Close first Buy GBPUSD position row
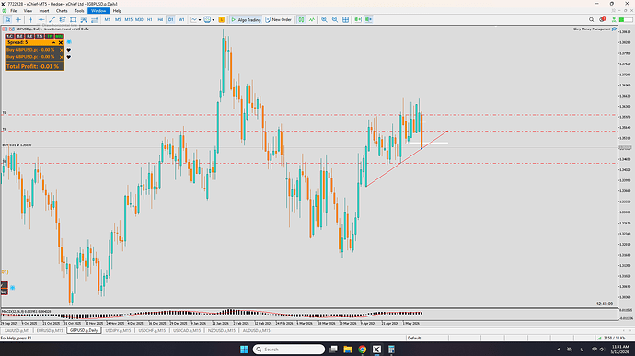The image size is (635, 356). [61, 50]
